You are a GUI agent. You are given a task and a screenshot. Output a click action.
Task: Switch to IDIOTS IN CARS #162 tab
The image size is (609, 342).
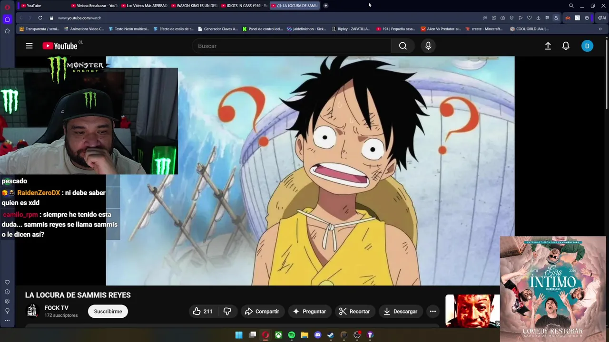244,6
